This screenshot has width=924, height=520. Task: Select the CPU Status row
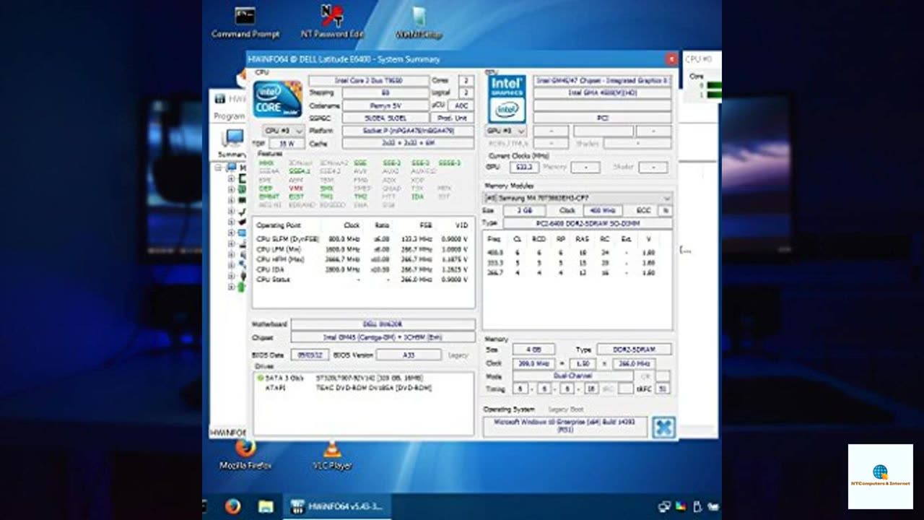363,279
